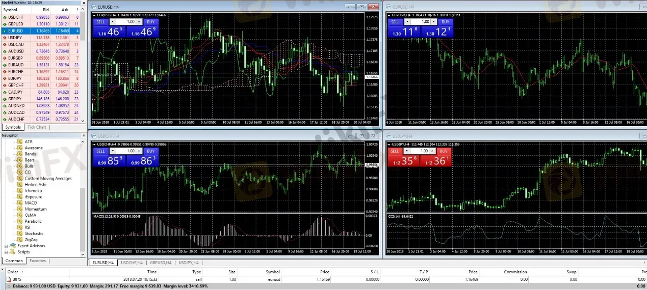Click the Scripts folder icon in Navigator
Viewport: 647px width, 290px height.
(13, 252)
